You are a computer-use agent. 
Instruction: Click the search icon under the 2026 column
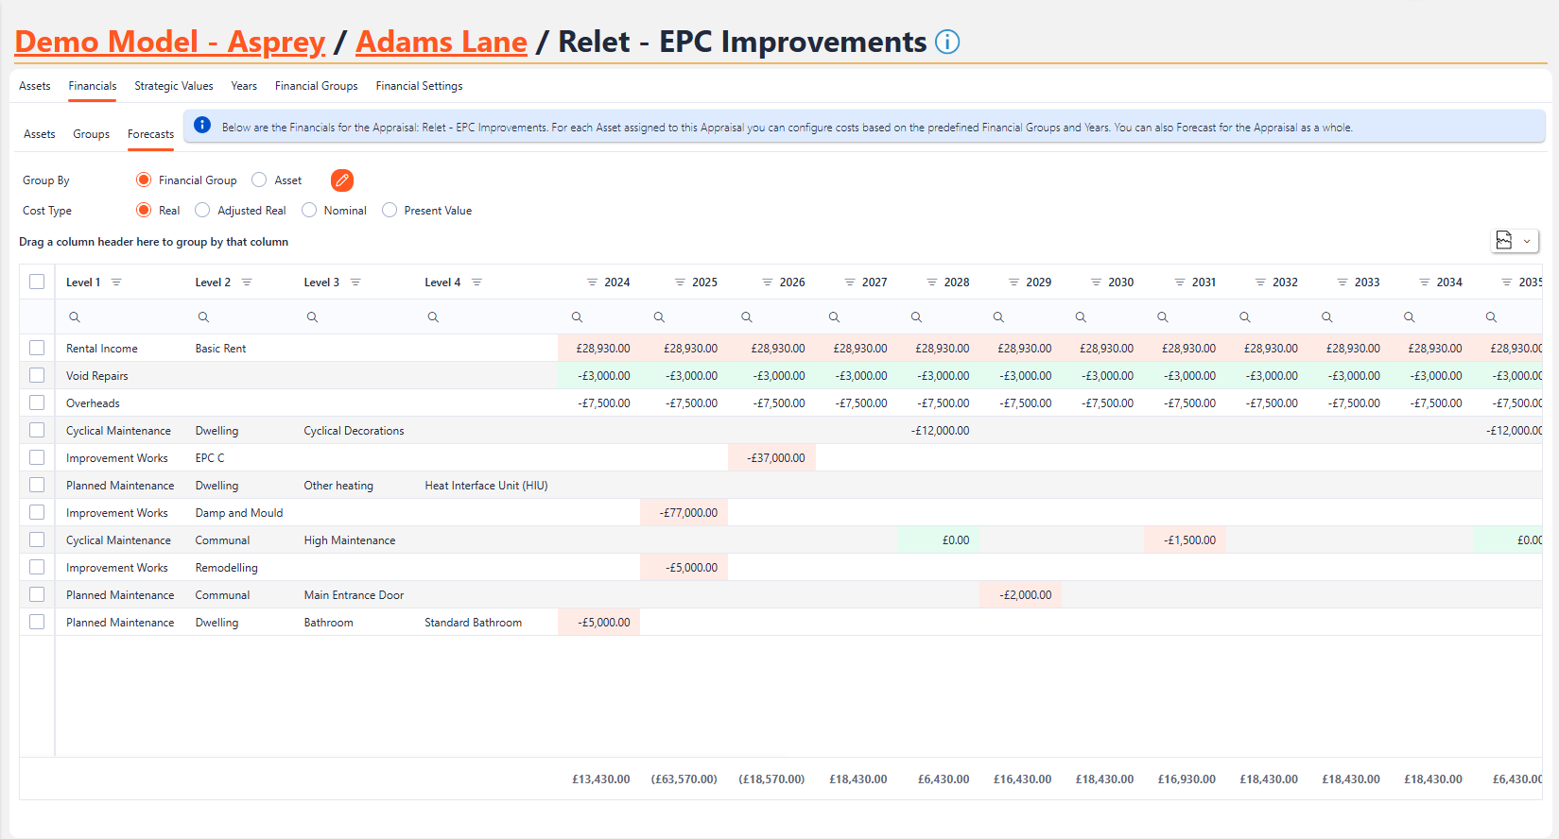point(747,317)
